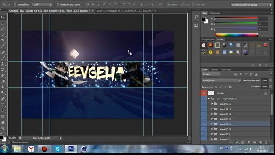Select the Lasso tool

(3, 29)
